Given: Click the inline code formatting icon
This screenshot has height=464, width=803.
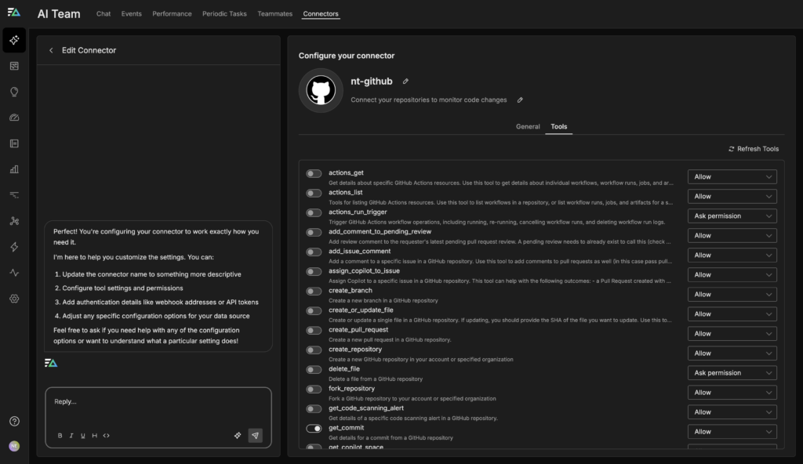Looking at the screenshot, I should (x=107, y=436).
